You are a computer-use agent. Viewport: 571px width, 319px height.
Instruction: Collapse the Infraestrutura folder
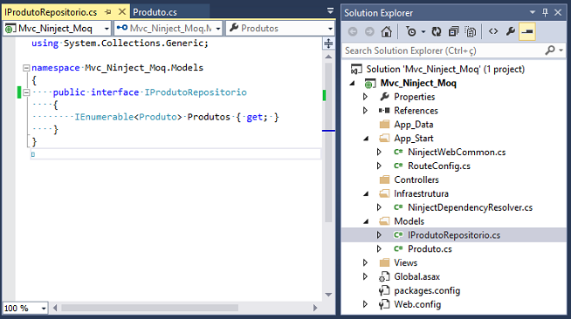click(x=366, y=194)
